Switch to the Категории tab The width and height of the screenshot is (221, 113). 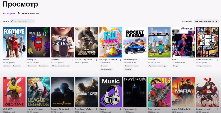pos(9,14)
